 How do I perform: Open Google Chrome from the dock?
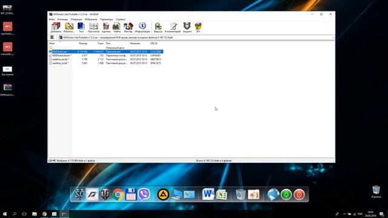pyautogui.click(x=118, y=194)
